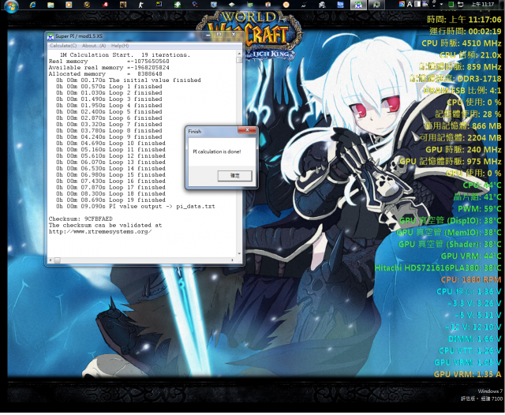This screenshot has height=415, width=505.
Task: Click the http://www.xtremesystems.org/ text
Action: (x=100, y=231)
